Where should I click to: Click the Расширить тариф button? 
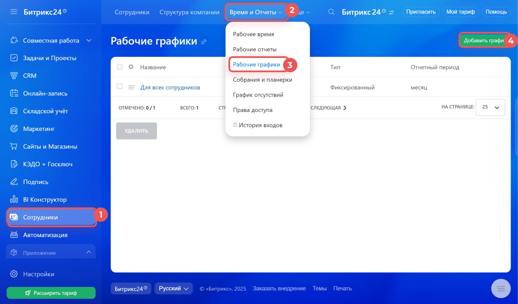[51, 293]
